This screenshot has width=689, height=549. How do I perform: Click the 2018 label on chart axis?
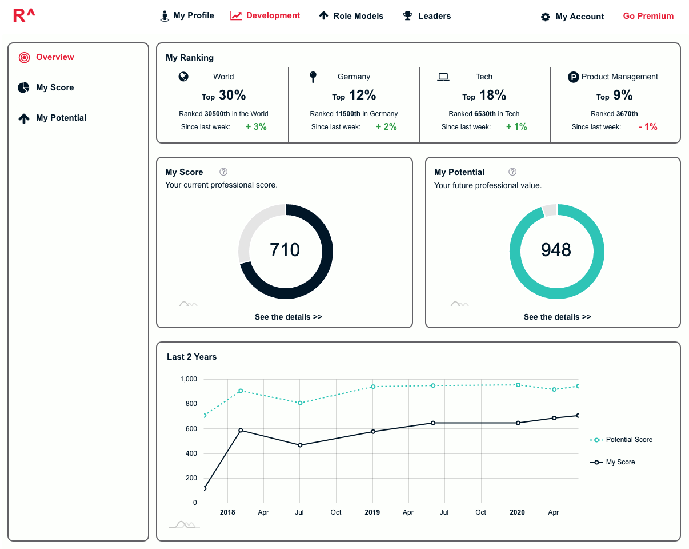(227, 512)
